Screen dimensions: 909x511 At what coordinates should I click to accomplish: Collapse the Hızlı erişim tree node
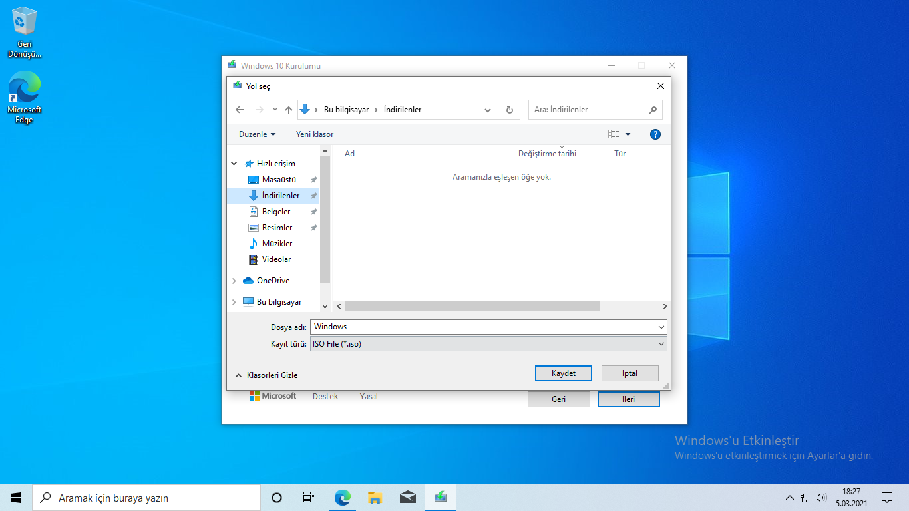pyautogui.click(x=234, y=164)
